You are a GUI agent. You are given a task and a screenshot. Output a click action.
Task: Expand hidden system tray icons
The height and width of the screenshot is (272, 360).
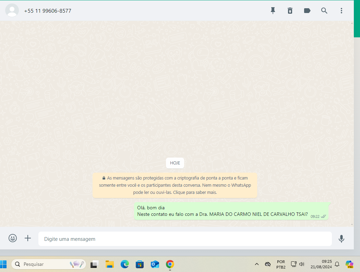(x=257, y=264)
